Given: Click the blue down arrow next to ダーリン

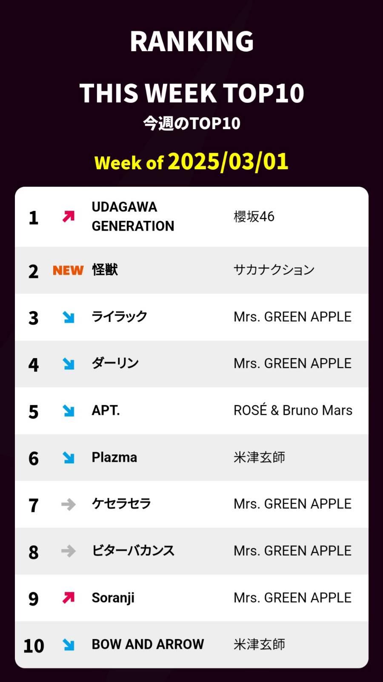Looking at the screenshot, I should pos(69,364).
